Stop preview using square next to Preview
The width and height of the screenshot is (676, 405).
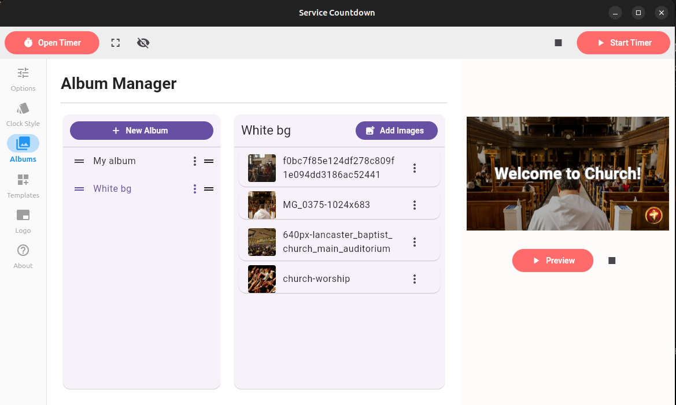point(612,261)
